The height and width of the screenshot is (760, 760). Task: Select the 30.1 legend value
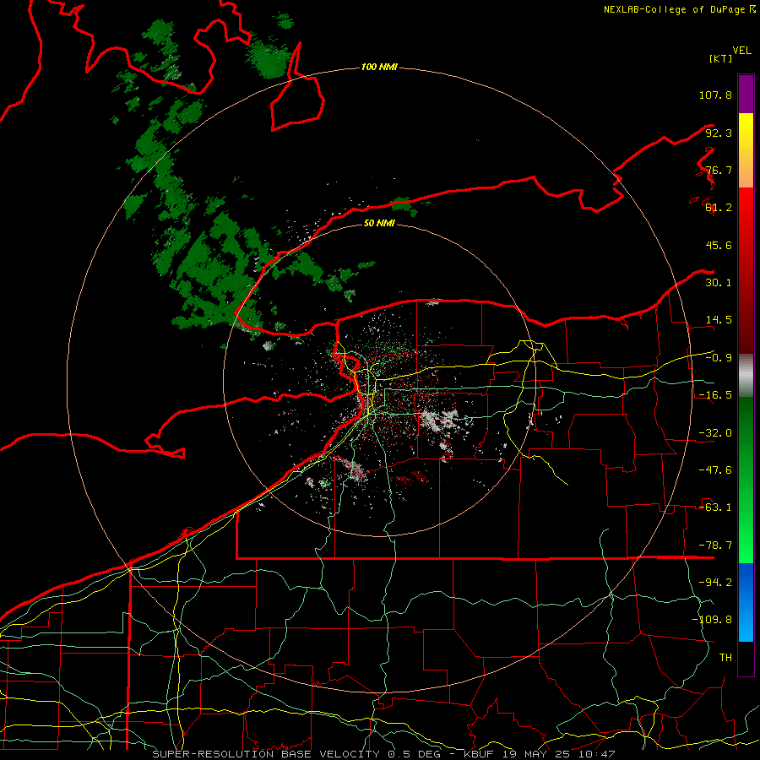pos(719,283)
